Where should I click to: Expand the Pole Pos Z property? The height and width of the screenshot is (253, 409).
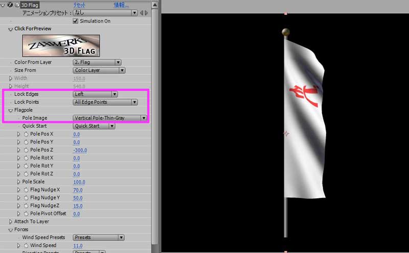[18, 150]
